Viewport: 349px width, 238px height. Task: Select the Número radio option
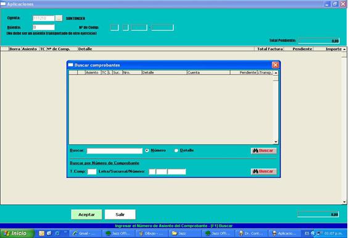(x=147, y=150)
